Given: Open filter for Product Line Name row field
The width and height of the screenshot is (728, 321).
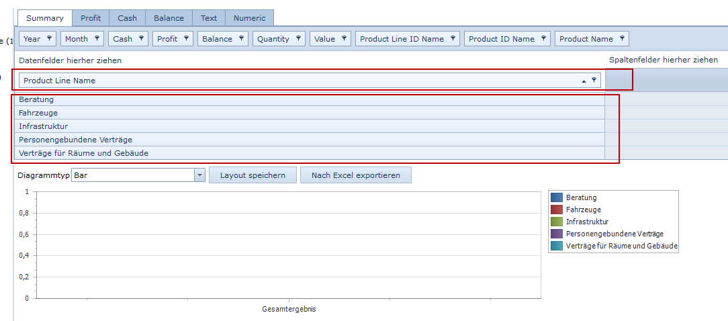Looking at the screenshot, I should pyautogui.click(x=594, y=81).
